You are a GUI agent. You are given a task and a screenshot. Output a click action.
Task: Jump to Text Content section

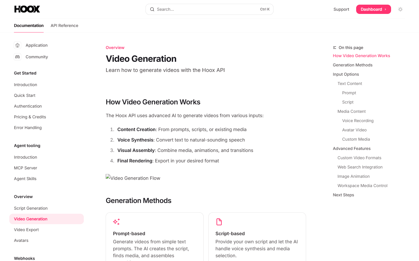pyautogui.click(x=350, y=84)
